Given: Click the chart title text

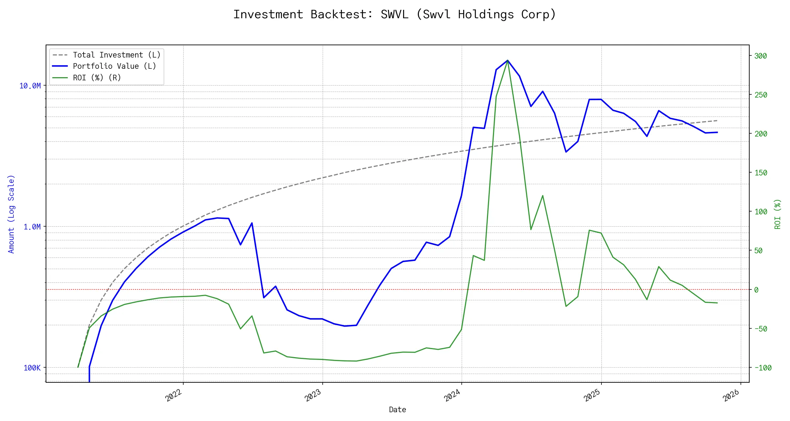Looking at the screenshot, I should (395, 15).
